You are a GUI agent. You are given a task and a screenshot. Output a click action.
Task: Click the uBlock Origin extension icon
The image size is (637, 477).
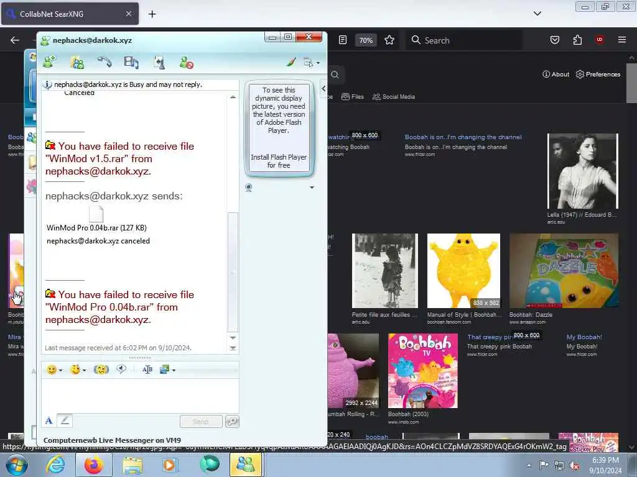[x=600, y=40]
